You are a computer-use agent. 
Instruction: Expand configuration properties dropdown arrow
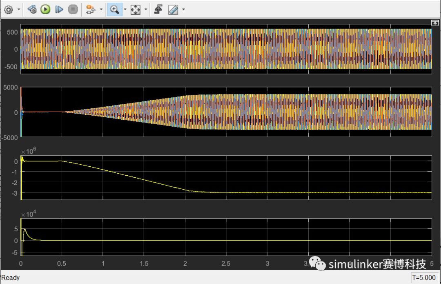pos(19,9)
